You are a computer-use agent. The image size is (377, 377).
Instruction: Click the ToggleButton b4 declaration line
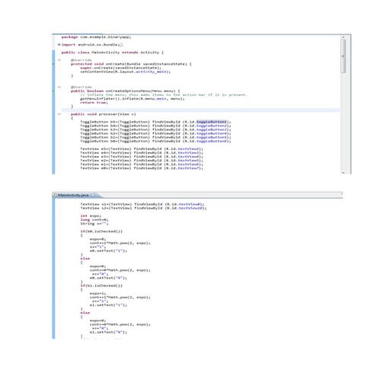point(155,126)
